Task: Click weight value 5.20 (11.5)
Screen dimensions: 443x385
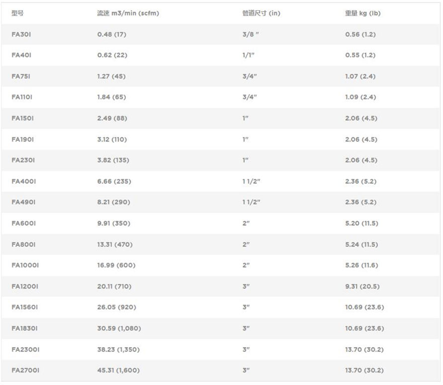Action: click(x=361, y=223)
